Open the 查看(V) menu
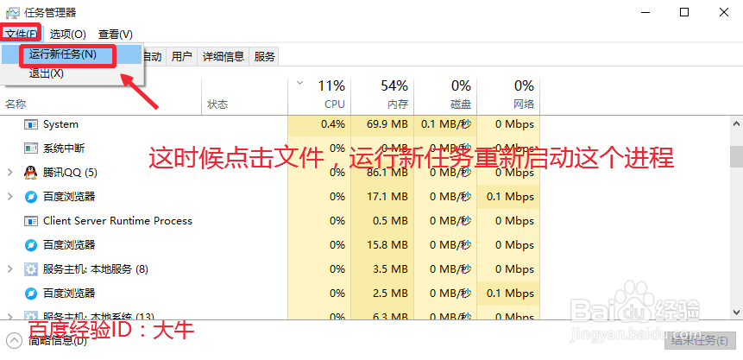Image resolution: width=743 pixels, height=360 pixels. click(x=115, y=35)
